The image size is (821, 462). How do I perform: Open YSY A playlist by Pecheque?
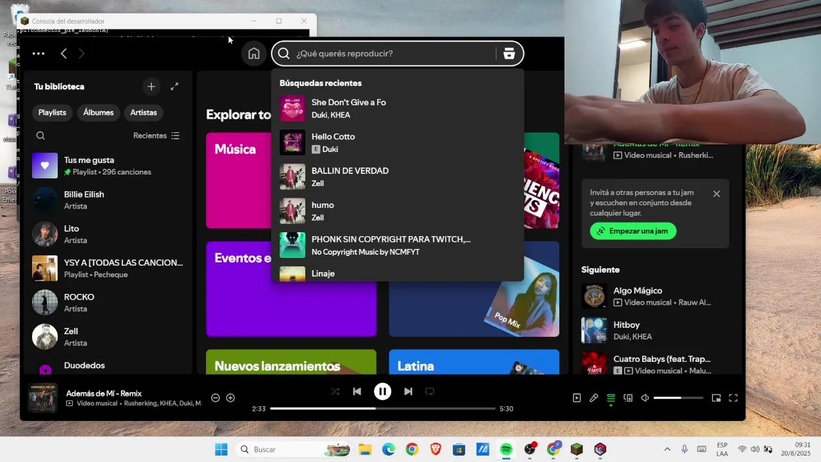108,268
